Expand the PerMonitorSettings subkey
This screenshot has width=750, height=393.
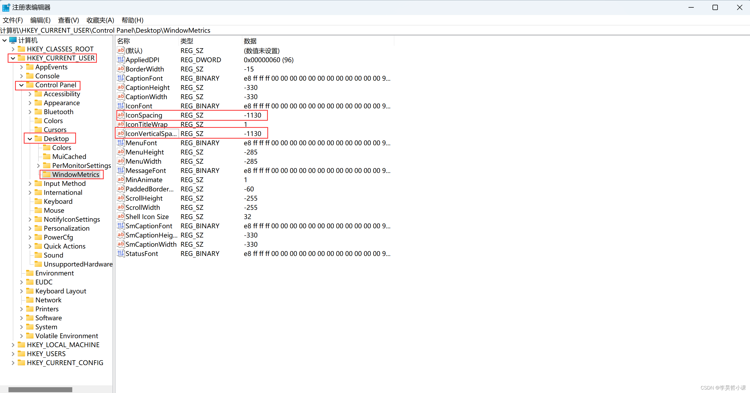click(x=38, y=166)
